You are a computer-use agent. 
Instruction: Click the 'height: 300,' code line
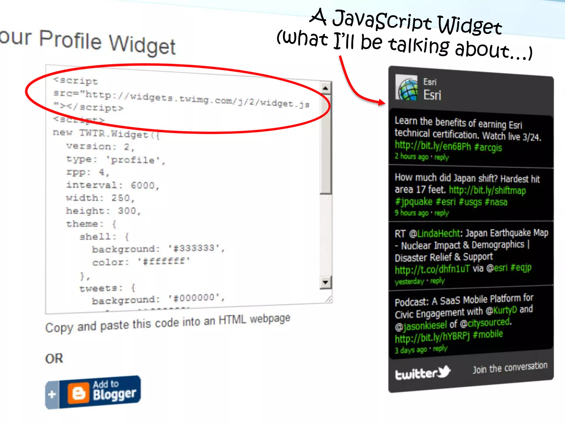point(104,211)
